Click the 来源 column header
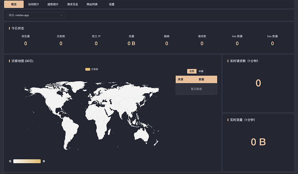298x174 pixels. (x=180, y=79)
